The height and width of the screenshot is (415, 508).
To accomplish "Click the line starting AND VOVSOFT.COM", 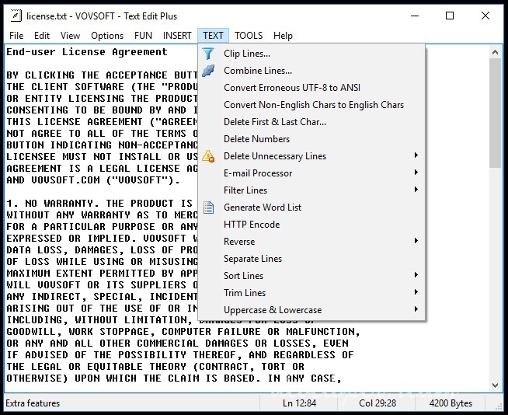I will pyautogui.click(x=93, y=180).
